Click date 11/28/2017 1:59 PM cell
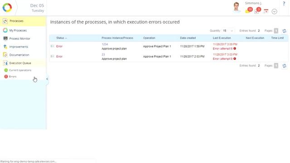Viewport: 290px width, 163px height. point(192,46)
